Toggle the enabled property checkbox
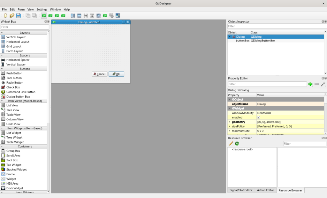 click(259, 118)
